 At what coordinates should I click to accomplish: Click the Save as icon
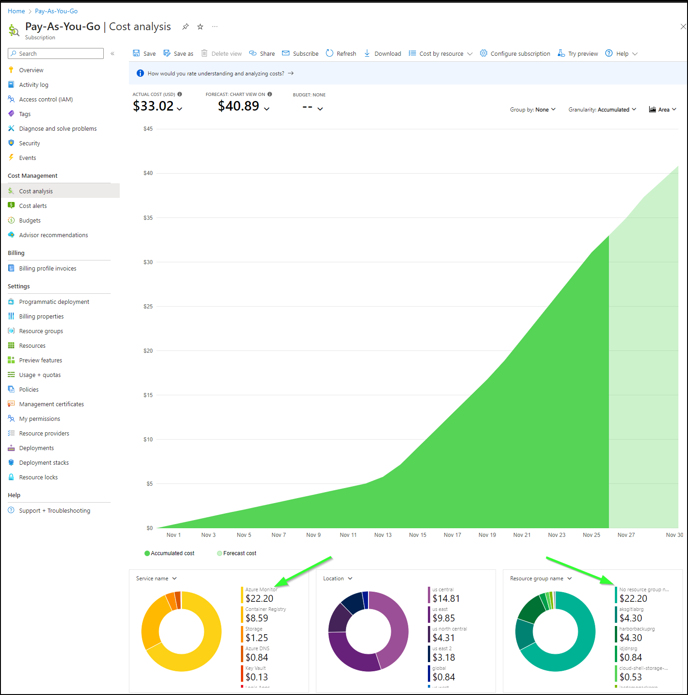[x=167, y=53]
